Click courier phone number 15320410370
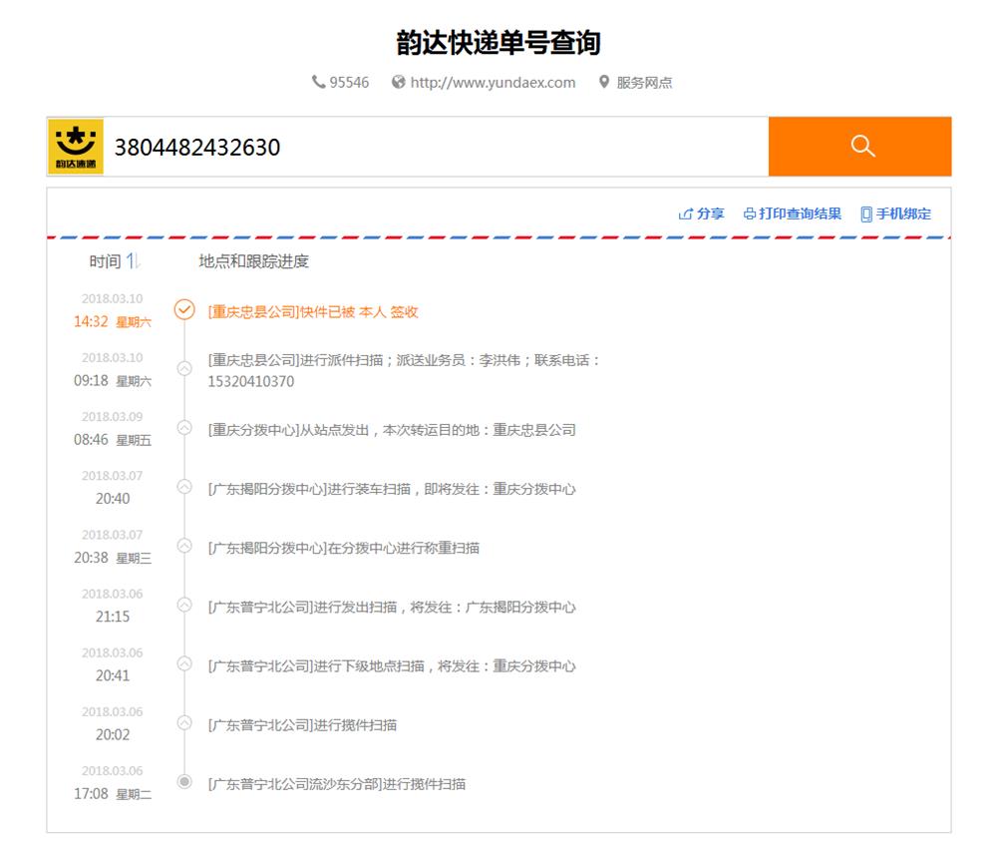The image size is (997, 847). pyautogui.click(x=251, y=382)
